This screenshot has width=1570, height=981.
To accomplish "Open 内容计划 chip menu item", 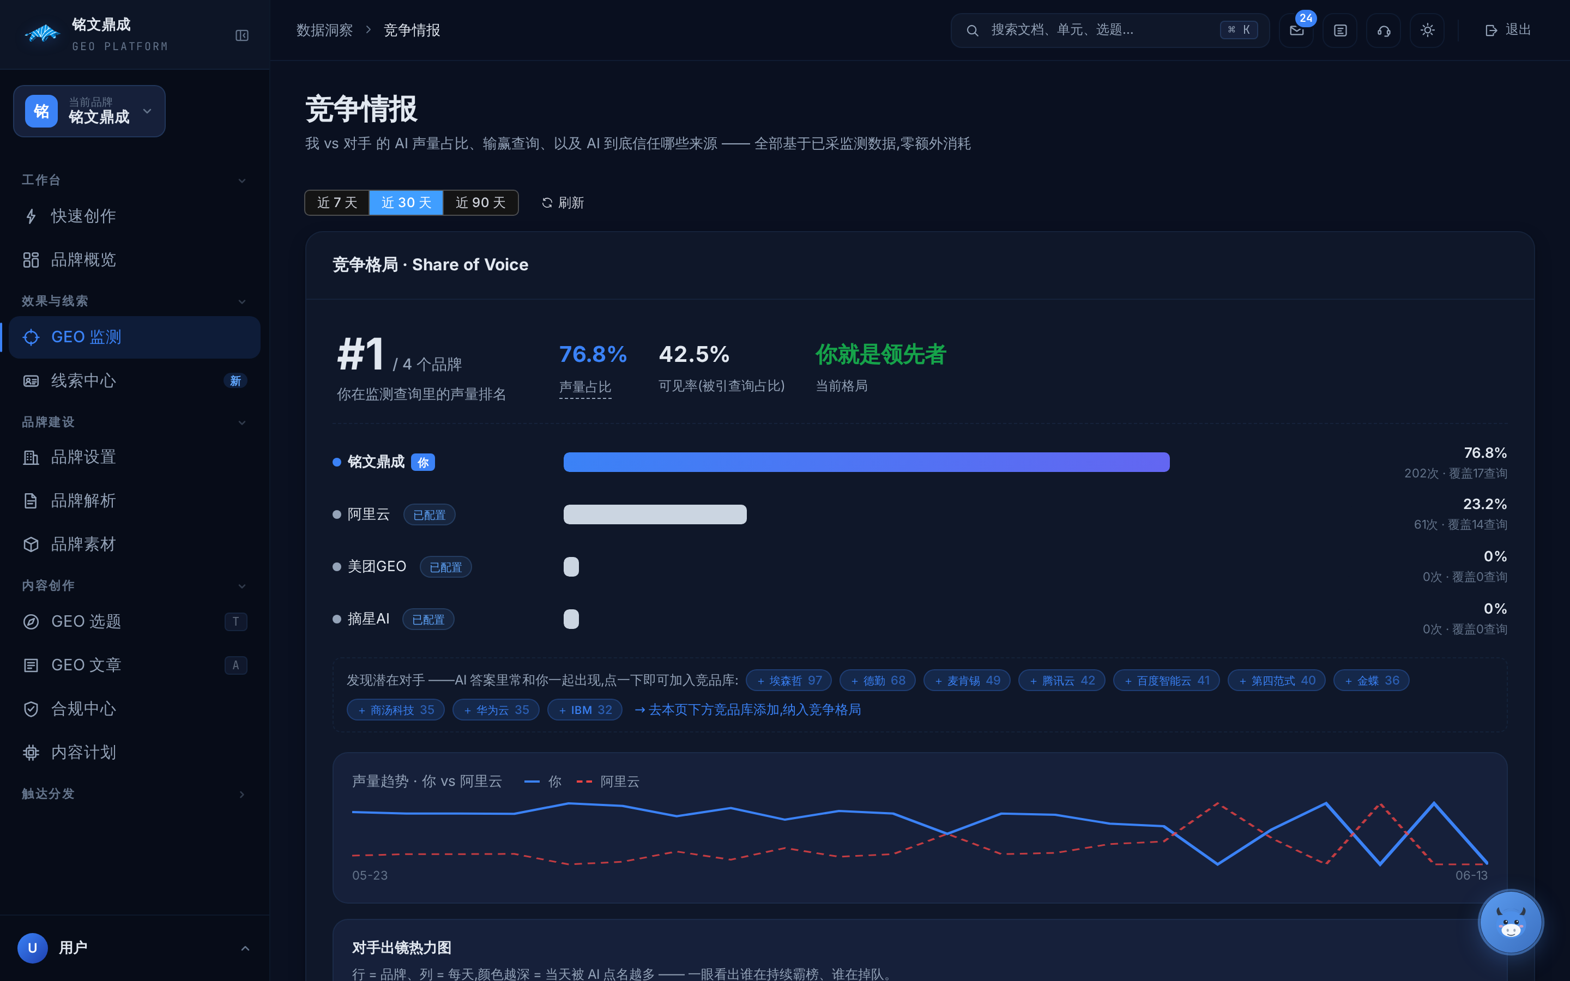I will pos(134,752).
